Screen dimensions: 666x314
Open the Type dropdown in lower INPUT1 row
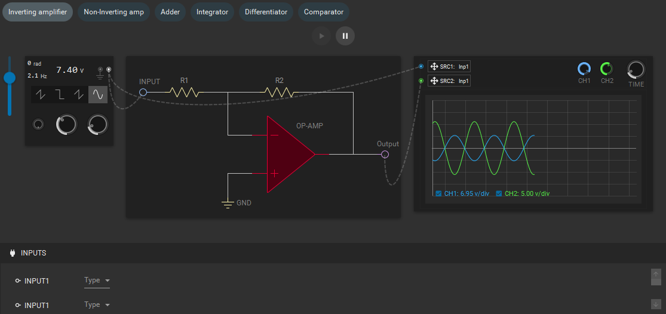(x=97, y=305)
